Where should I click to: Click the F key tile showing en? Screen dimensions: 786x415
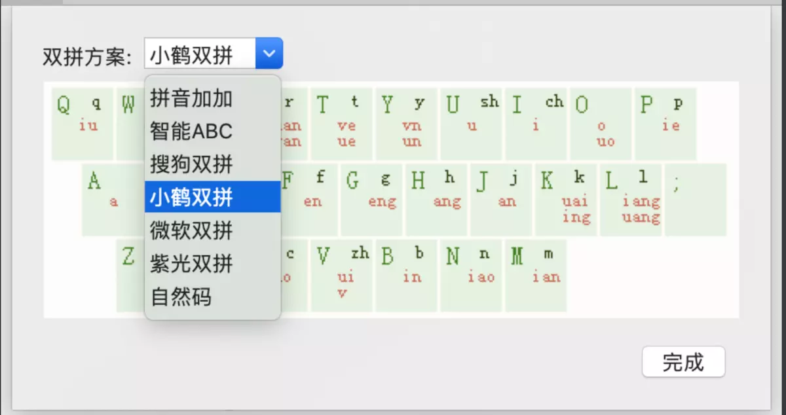click(309, 200)
